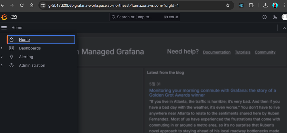Open the Help question mark icon
The height and width of the screenshot is (133, 287).
(264, 17)
